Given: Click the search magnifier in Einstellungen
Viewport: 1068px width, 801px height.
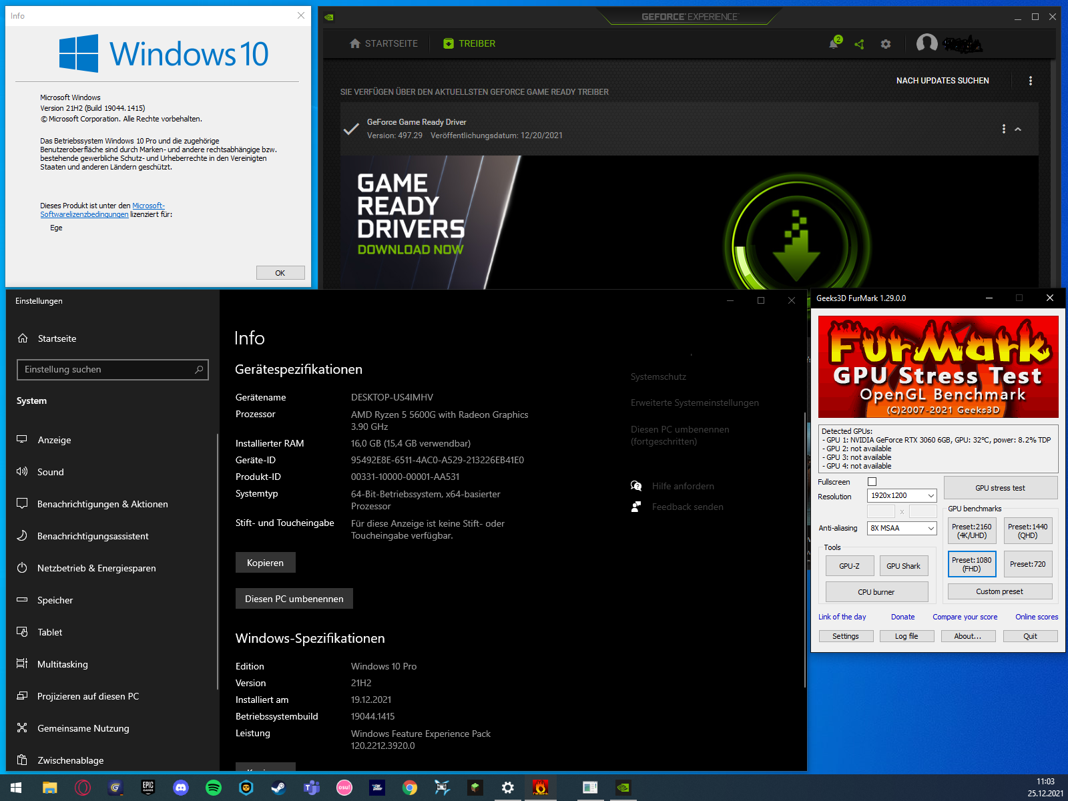Looking at the screenshot, I should 199,369.
